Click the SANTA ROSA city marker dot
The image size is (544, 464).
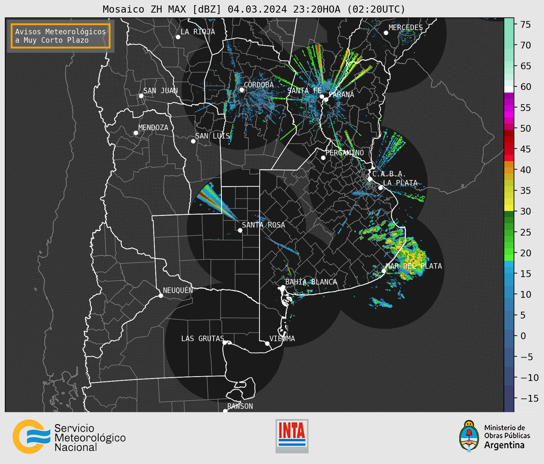pos(240,230)
